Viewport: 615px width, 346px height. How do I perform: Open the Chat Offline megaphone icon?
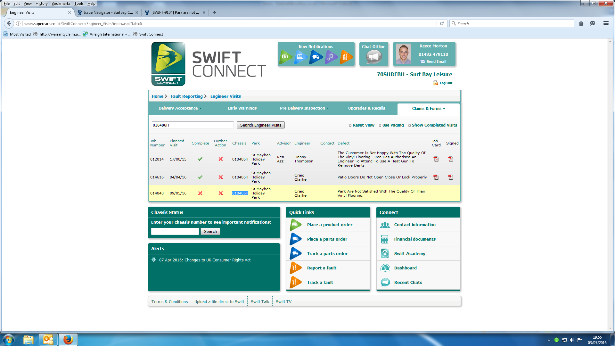click(x=373, y=57)
